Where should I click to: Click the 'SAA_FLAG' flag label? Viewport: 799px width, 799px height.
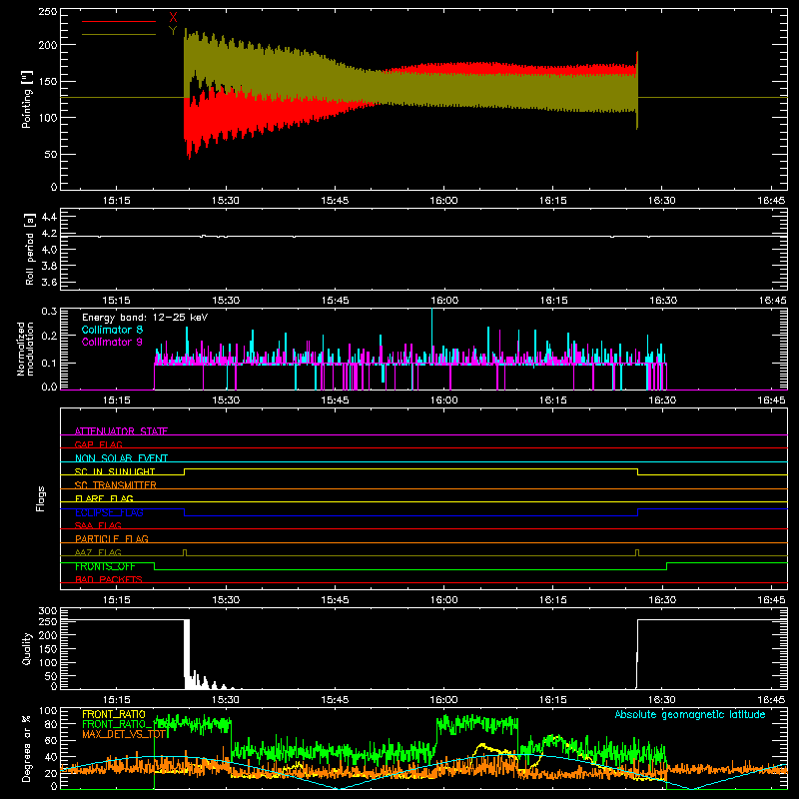98,525
